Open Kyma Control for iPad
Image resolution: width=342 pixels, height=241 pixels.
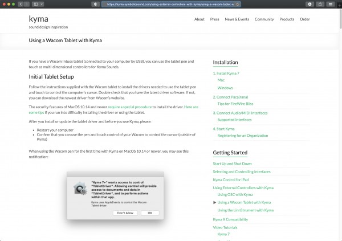point(231,179)
